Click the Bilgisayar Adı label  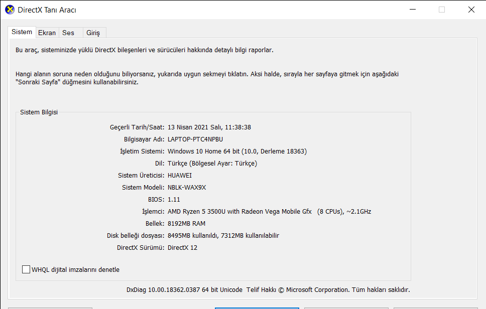[x=144, y=139]
